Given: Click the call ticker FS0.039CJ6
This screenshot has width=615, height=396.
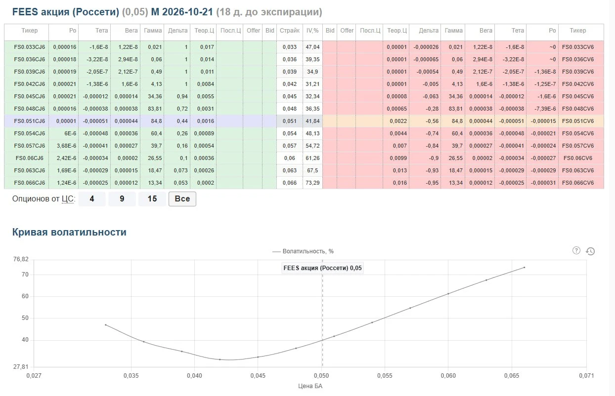Looking at the screenshot, I should pos(29,72).
